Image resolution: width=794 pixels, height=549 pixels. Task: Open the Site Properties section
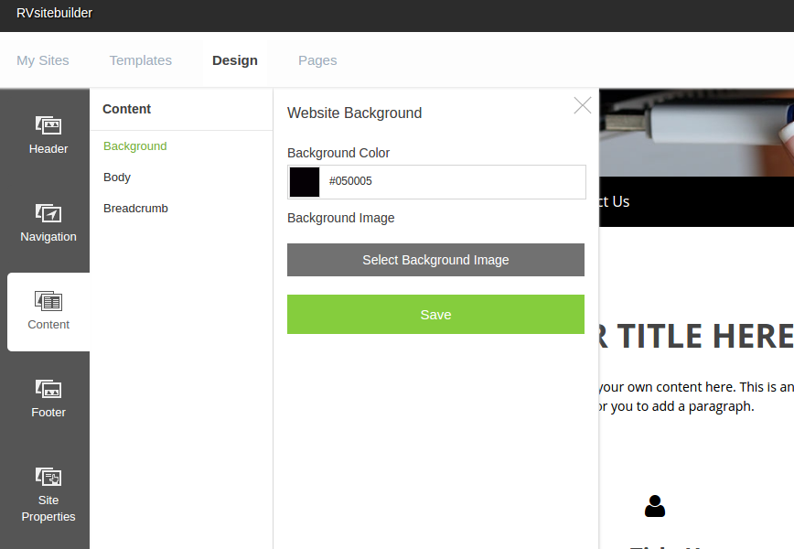click(x=48, y=493)
